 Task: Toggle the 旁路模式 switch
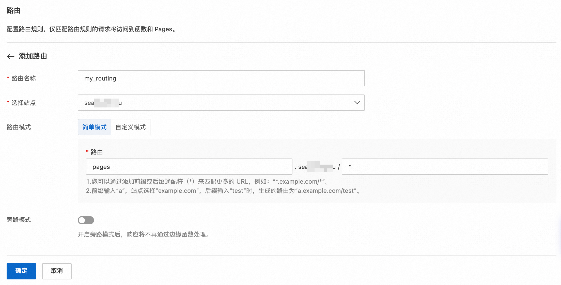86,220
